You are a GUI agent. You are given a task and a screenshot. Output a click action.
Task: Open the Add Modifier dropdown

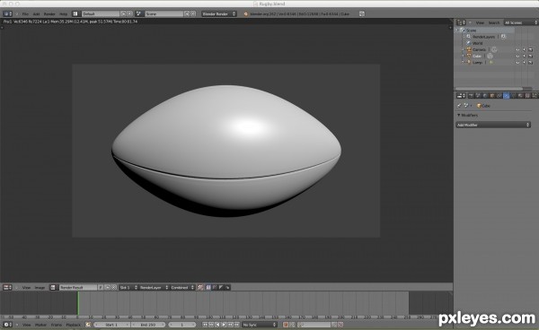point(493,125)
